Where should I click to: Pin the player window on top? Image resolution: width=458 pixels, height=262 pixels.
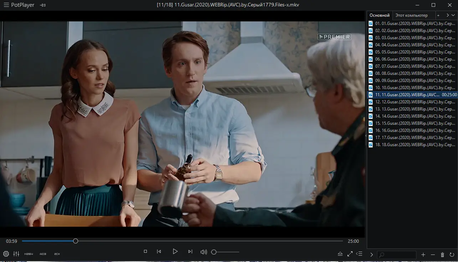[43, 5]
